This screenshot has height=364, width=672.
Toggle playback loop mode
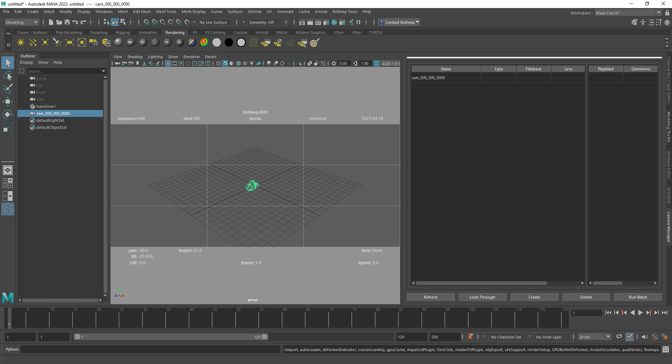(619, 337)
